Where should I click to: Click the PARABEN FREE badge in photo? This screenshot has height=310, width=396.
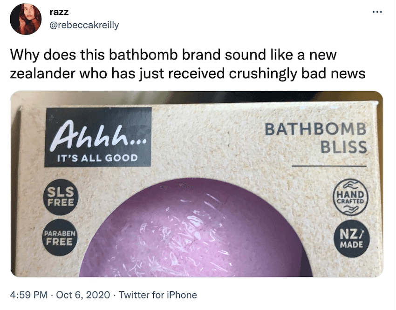(x=59, y=237)
